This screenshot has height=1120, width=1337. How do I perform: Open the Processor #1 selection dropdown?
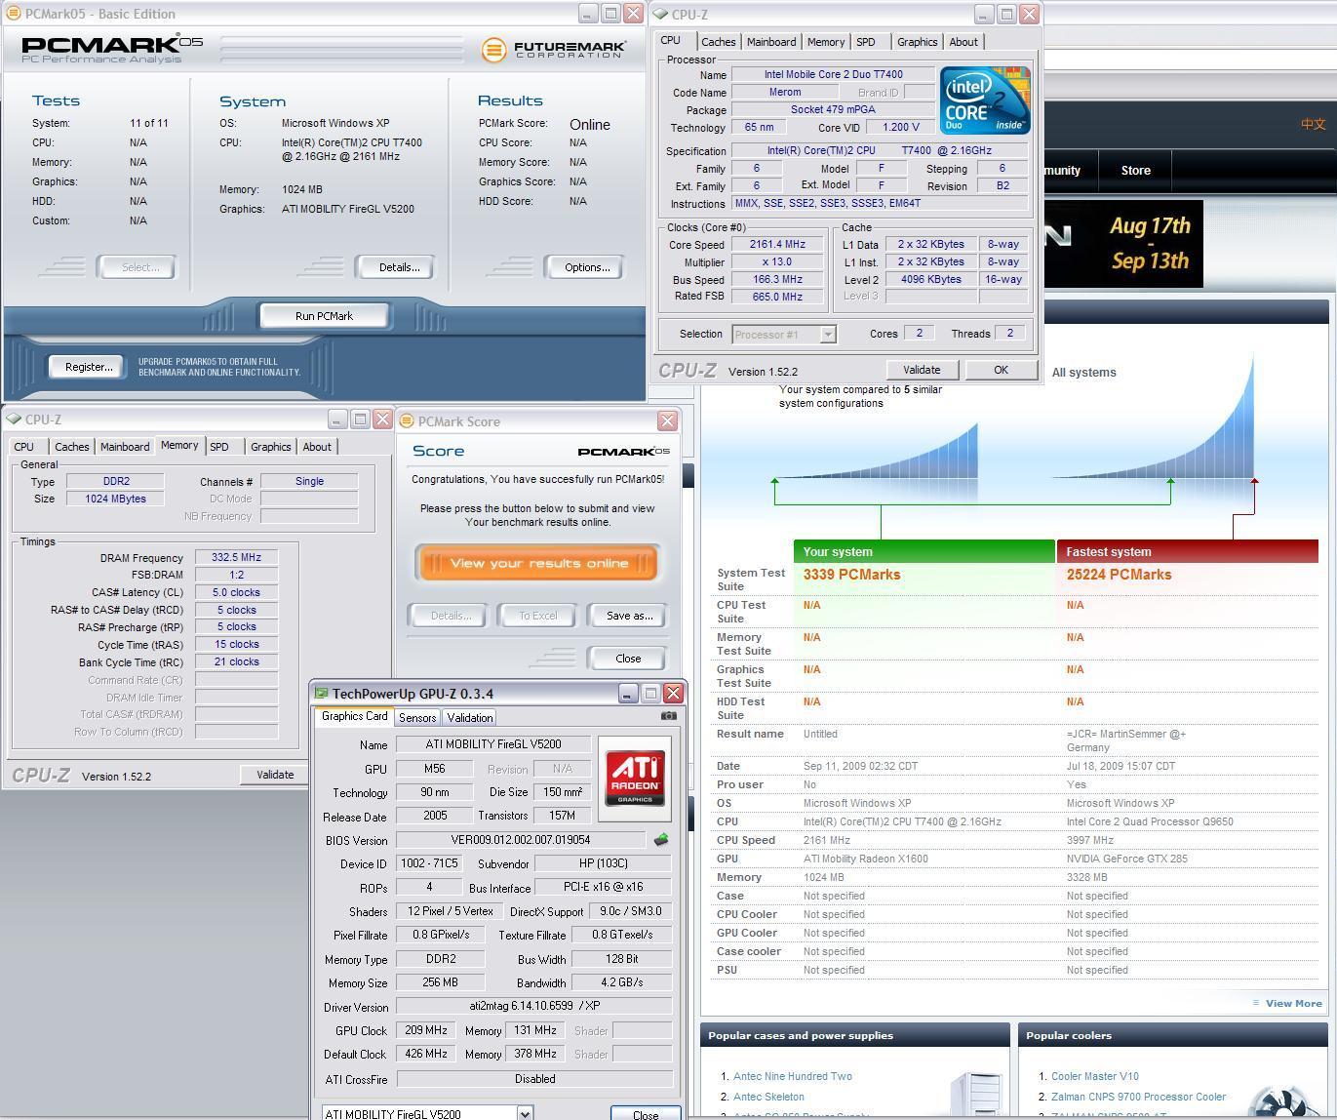(828, 335)
